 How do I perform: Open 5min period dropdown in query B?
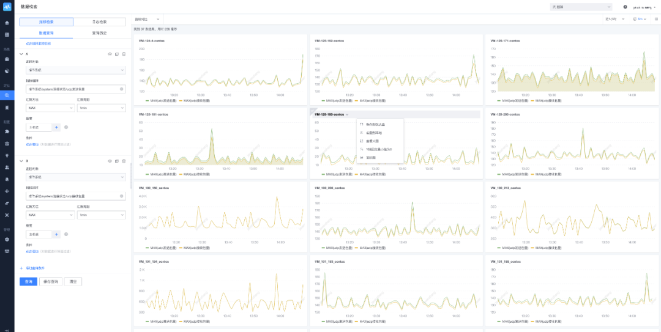[x=101, y=215]
